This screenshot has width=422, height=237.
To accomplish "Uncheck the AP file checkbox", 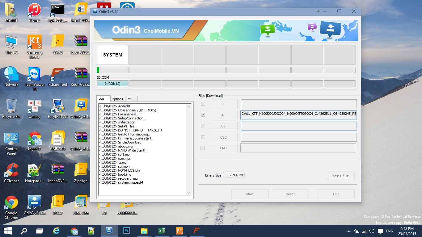I will 203,115.
